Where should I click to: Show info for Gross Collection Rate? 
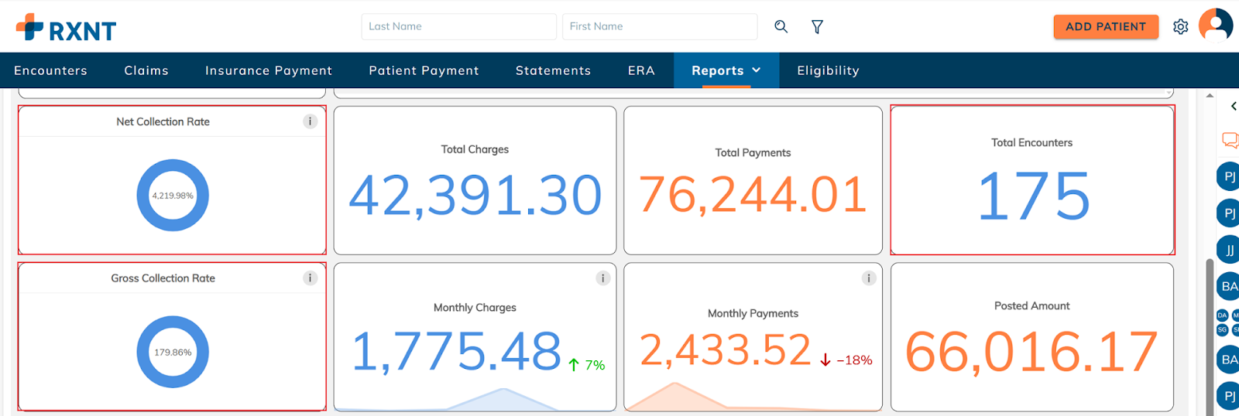tap(310, 278)
